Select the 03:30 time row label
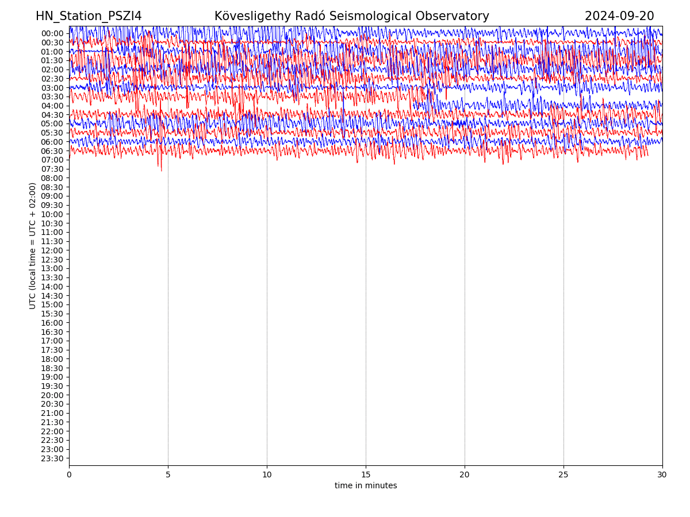Image resolution: width=690 pixels, height=517 pixels. click(x=52, y=97)
